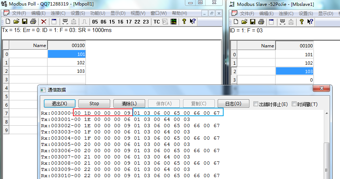Click greyed log icon next to TC

click(x=165, y=22)
